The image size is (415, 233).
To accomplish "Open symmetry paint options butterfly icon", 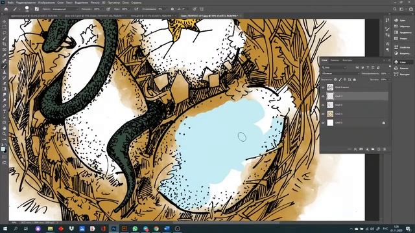I will (202, 9).
